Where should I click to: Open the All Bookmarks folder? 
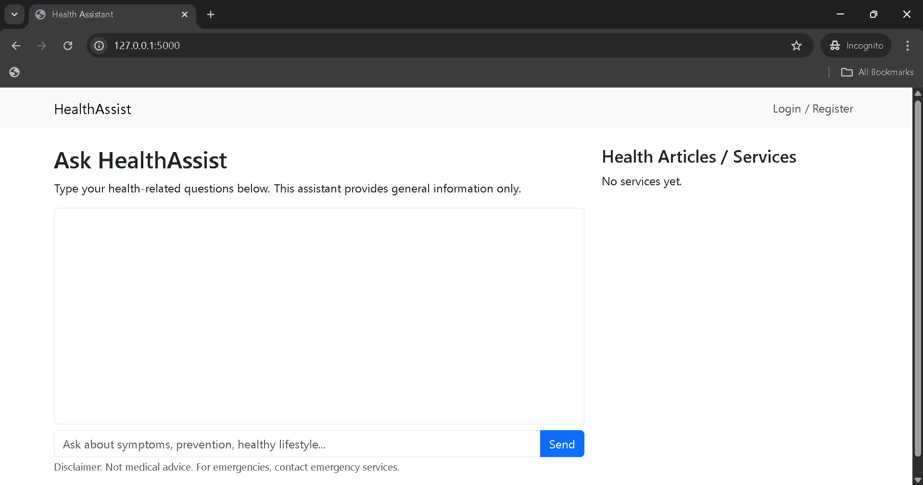(x=877, y=72)
